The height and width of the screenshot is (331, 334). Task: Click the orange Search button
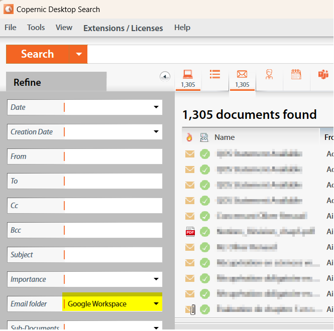click(37, 54)
